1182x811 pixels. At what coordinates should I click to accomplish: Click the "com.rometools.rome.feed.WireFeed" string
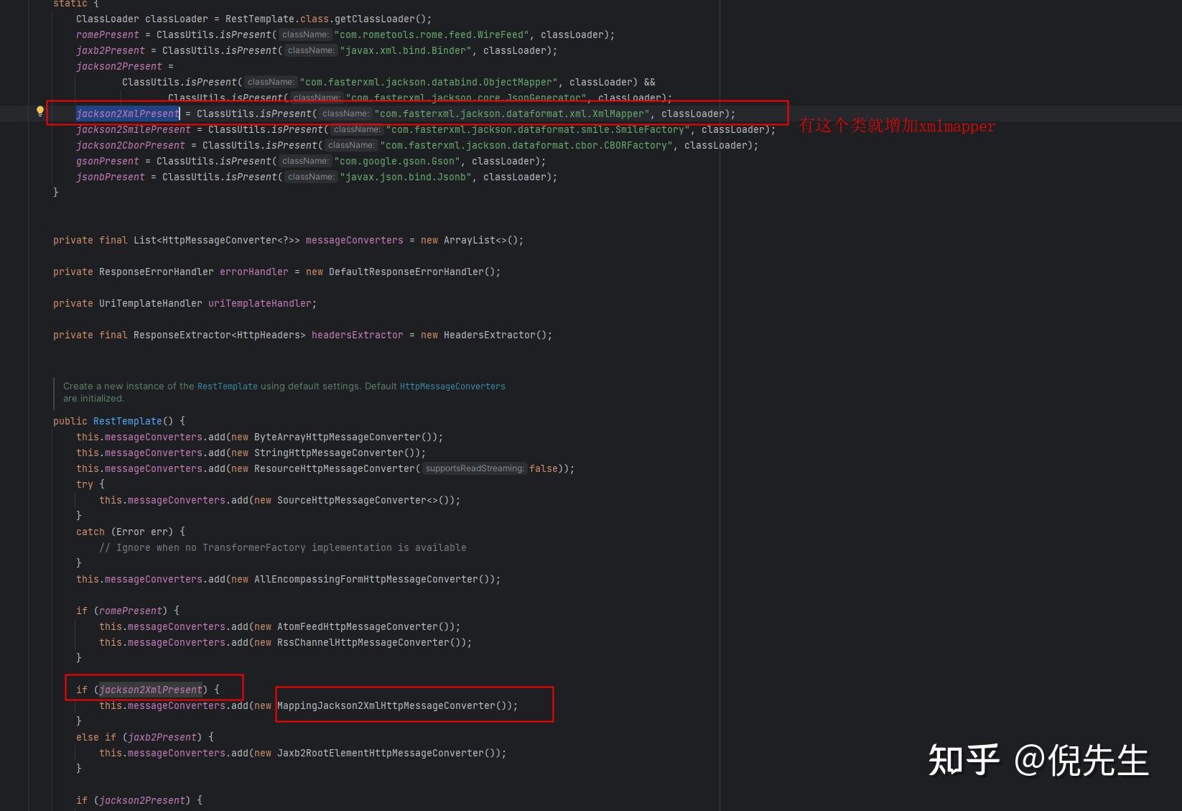pos(432,34)
